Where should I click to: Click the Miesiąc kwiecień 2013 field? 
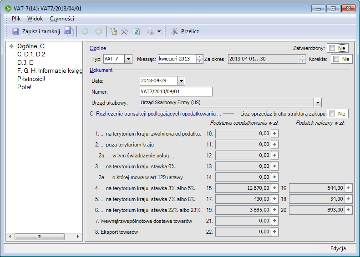coord(177,59)
